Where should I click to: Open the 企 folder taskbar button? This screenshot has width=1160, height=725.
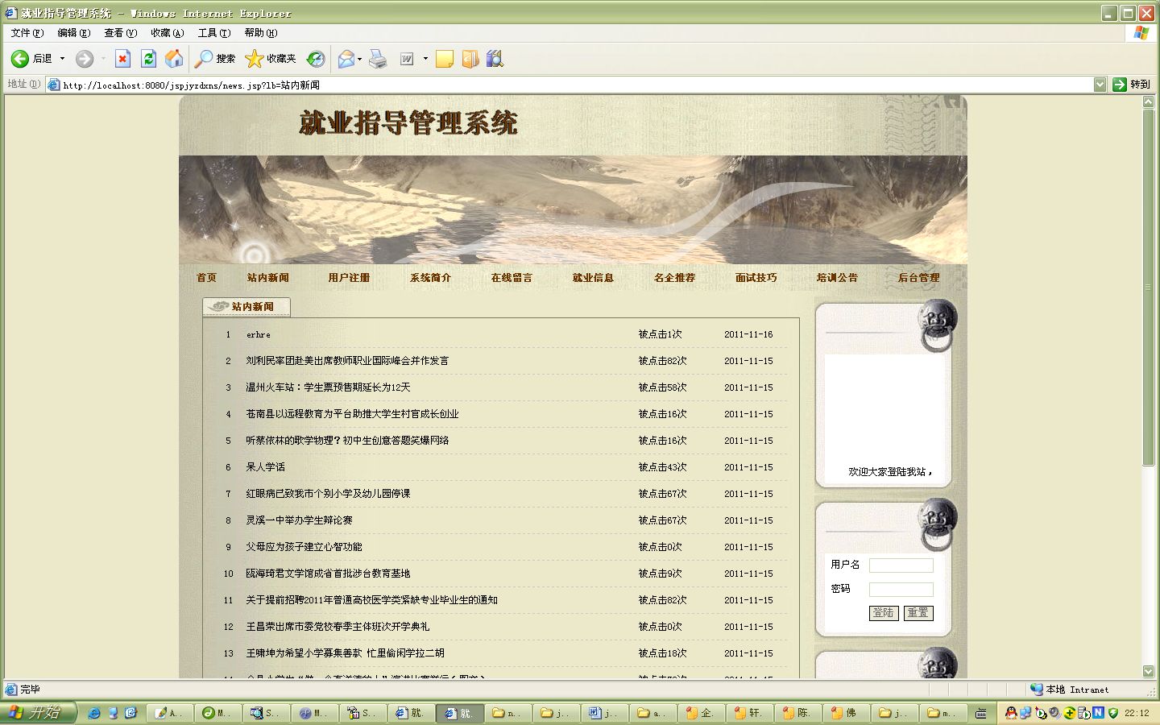(701, 713)
